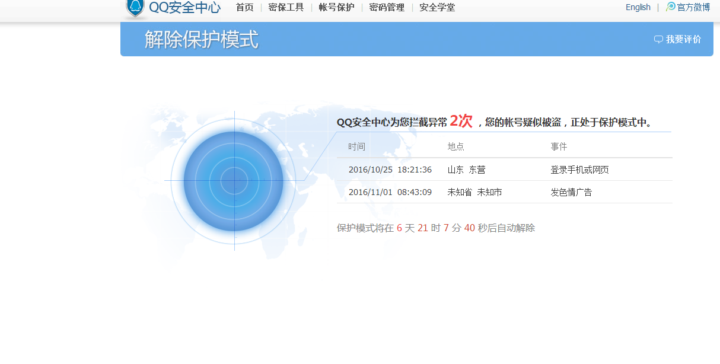This screenshot has width=720, height=364.
Task: Select the 2016/10/25 18:21:36 timestamp cell
Action: tap(390, 170)
